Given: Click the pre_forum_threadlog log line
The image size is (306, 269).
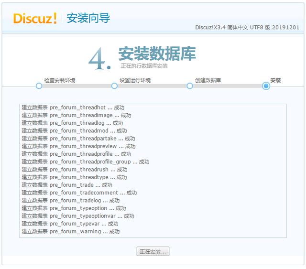Looking at the screenshot, I should (x=72, y=123).
